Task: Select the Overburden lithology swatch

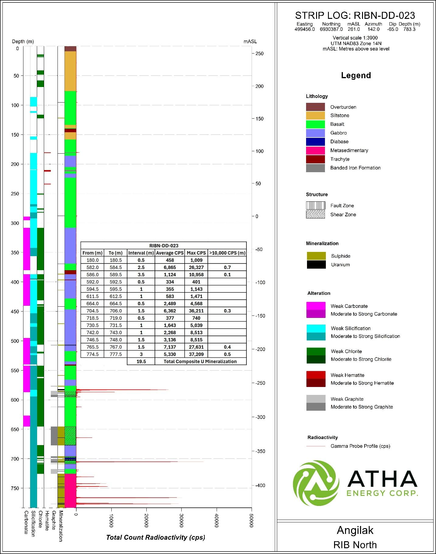Action: [x=316, y=107]
